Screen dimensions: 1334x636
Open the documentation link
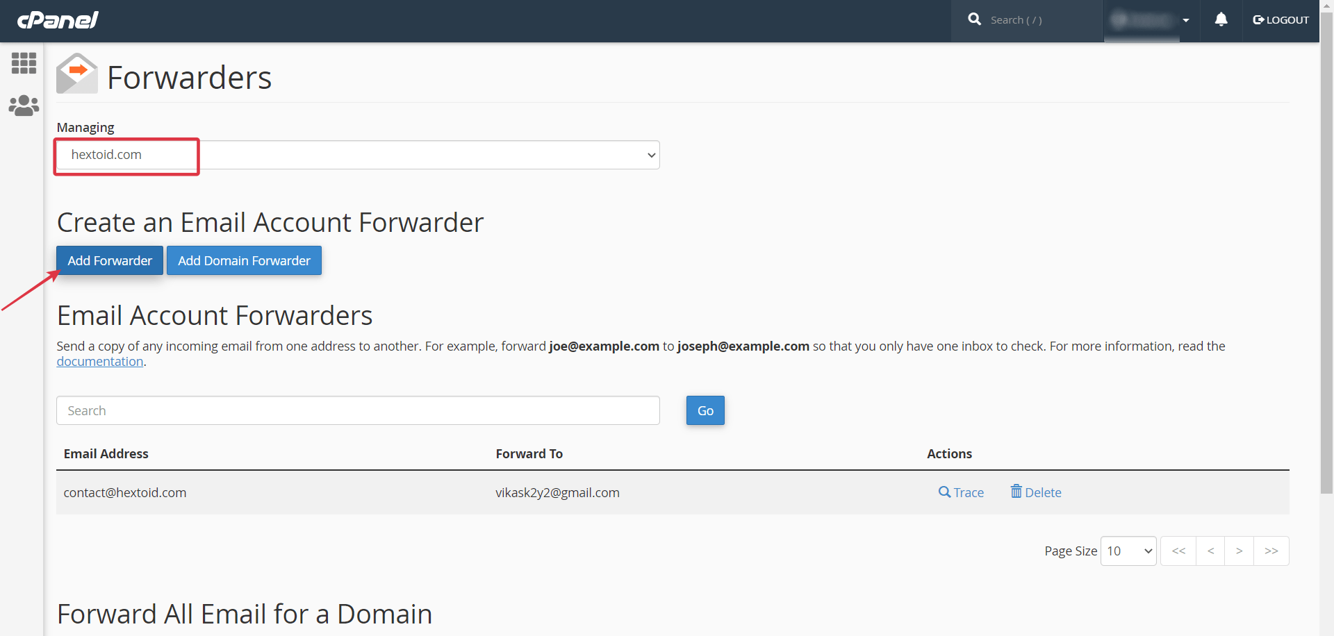tap(100, 361)
